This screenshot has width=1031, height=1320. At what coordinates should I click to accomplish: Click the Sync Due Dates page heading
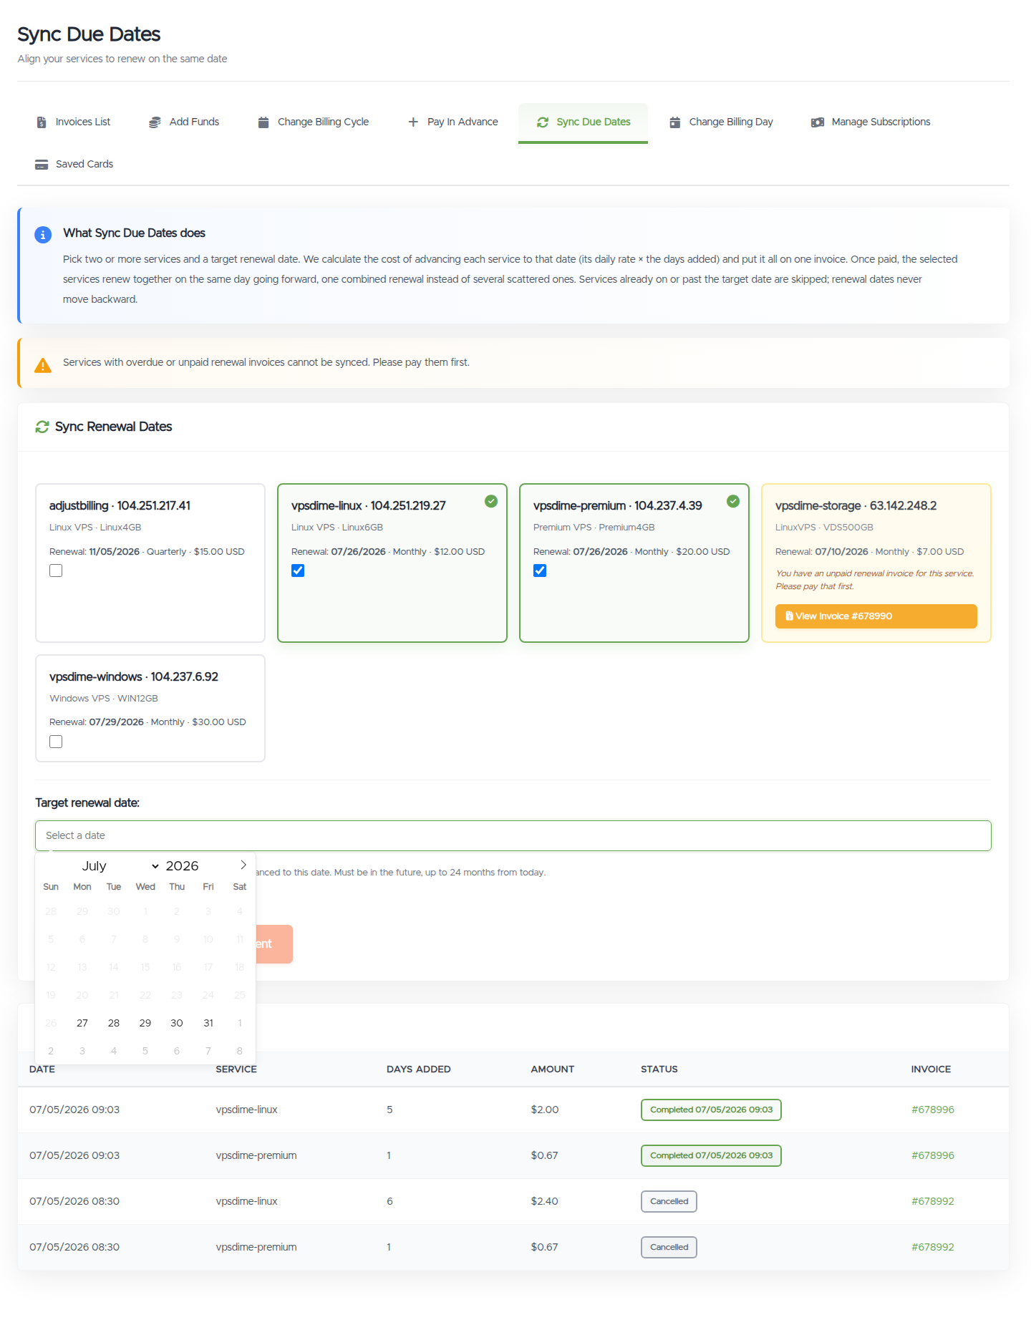pos(89,34)
